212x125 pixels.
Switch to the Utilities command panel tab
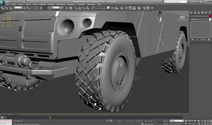click(x=210, y=12)
